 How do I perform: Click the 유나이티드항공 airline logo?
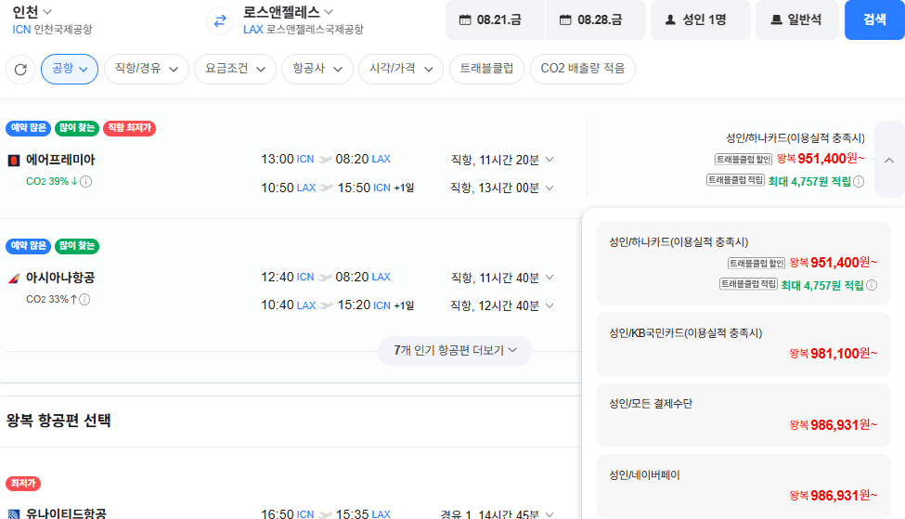point(14,513)
